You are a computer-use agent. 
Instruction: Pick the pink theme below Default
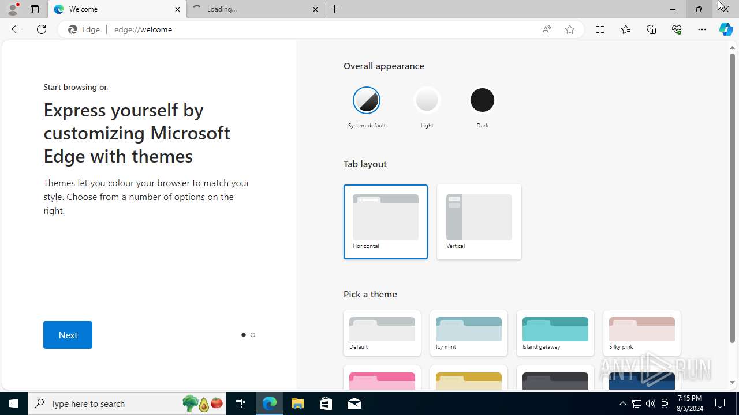coord(382,378)
